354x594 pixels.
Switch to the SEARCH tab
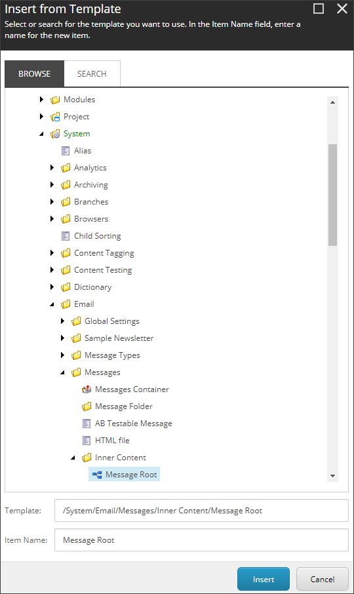pyautogui.click(x=92, y=74)
